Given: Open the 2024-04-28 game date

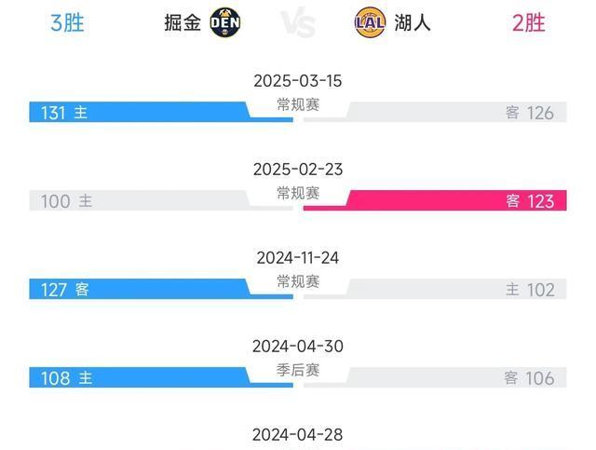Looking at the screenshot, I should point(298,435).
